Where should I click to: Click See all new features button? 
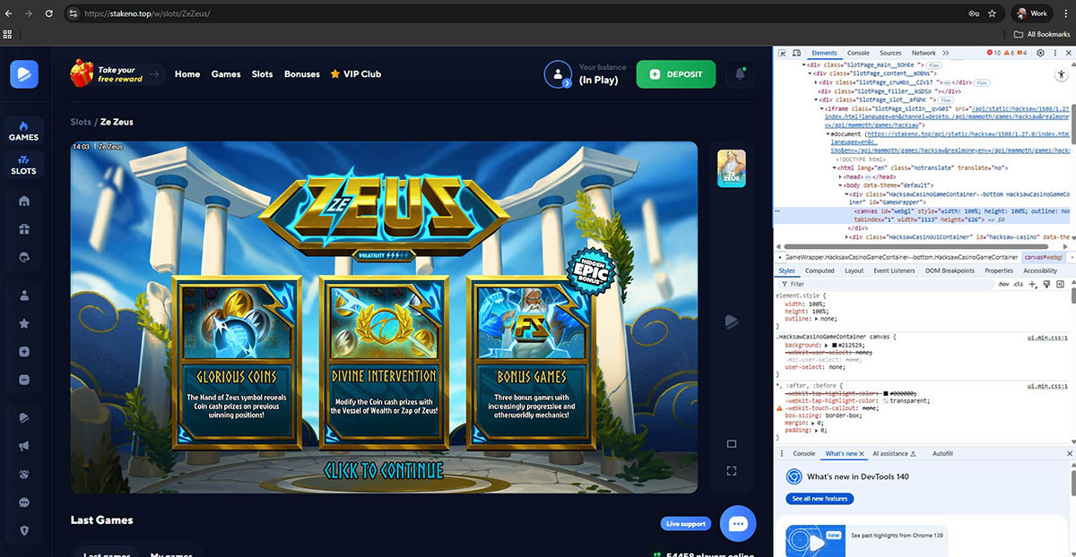[820, 499]
